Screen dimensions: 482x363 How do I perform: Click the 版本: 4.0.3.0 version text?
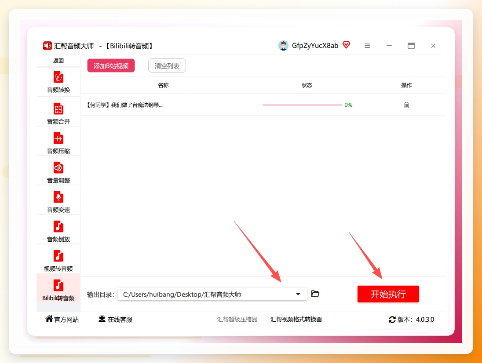coord(416,319)
